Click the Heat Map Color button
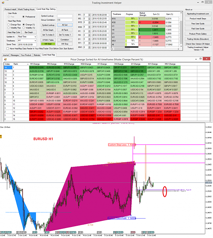 pyautogui.click(x=14, y=32)
